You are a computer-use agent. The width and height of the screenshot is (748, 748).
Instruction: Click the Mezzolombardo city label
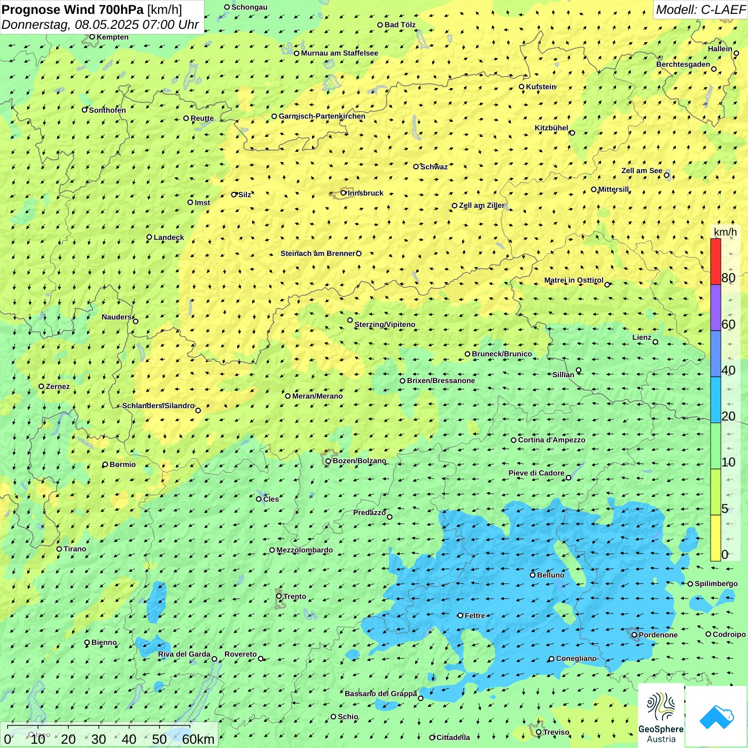pyautogui.click(x=305, y=550)
